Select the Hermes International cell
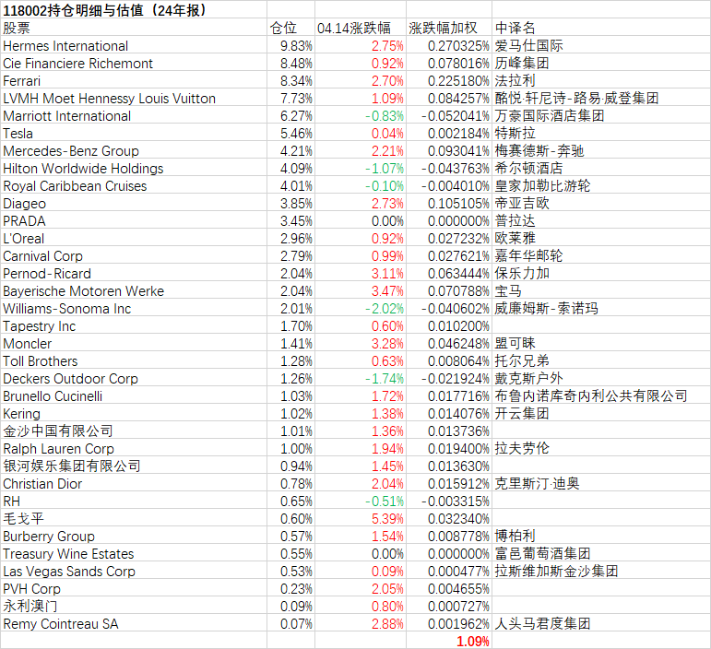Image resolution: width=711 pixels, height=649 pixels. click(x=134, y=45)
